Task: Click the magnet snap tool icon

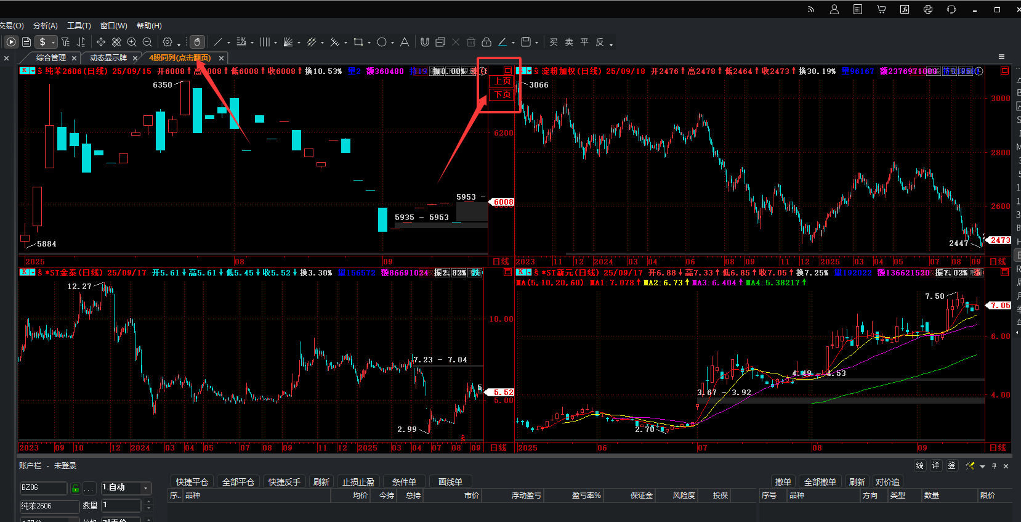Action: tap(425, 42)
